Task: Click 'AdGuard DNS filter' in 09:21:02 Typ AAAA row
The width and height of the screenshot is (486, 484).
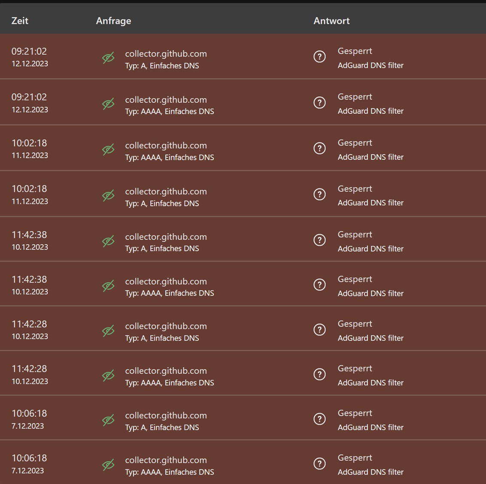Action: coord(371,111)
